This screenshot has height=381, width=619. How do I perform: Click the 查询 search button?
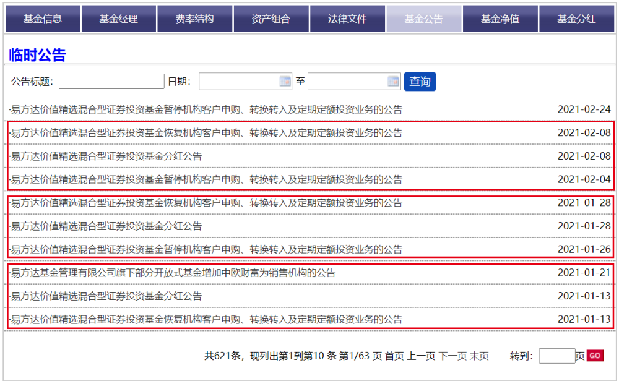(x=420, y=81)
